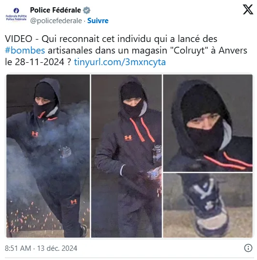Screen dimensions: 257x260
Task: Click the @policefederale handle
Action: tap(56, 21)
